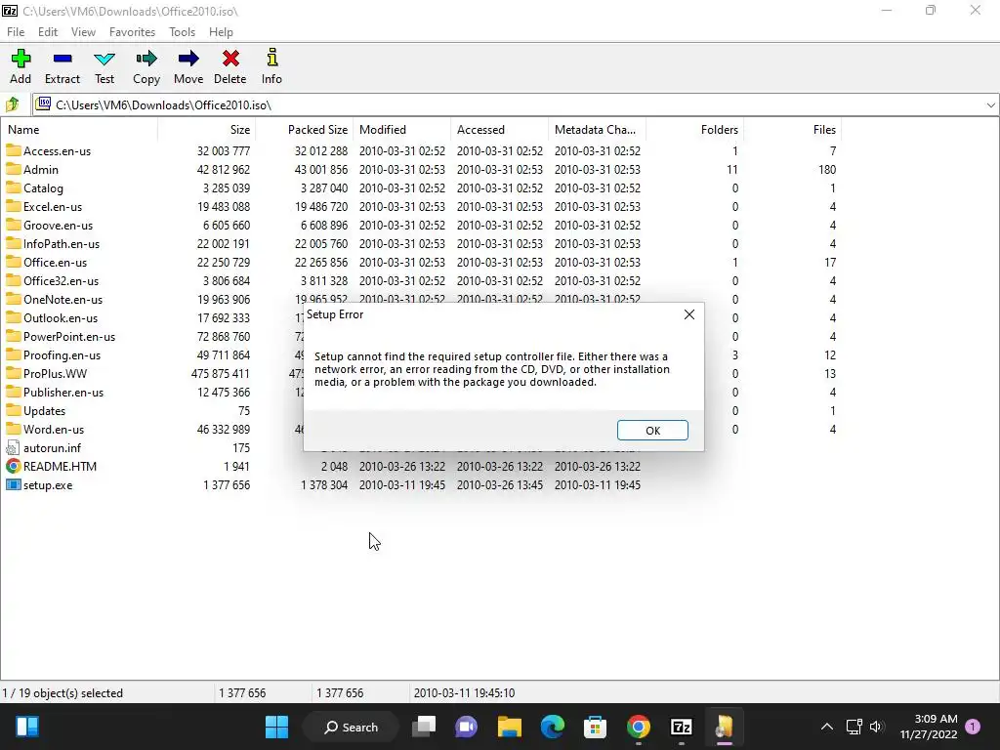This screenshot has width=1000, height=750.
Task: Open the View menu
Action: [x=83, y=32]
